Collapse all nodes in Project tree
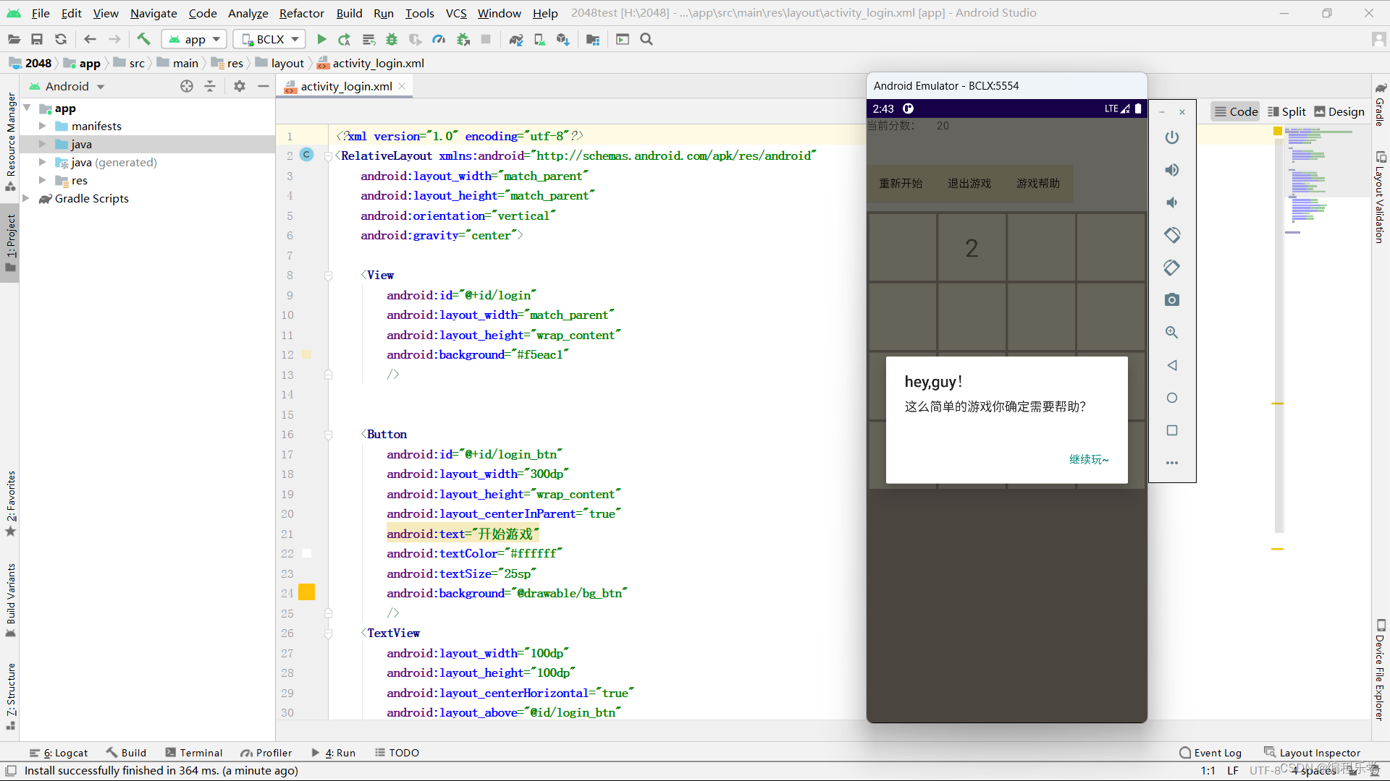1390x781 pixels. [x=210, y=86]
